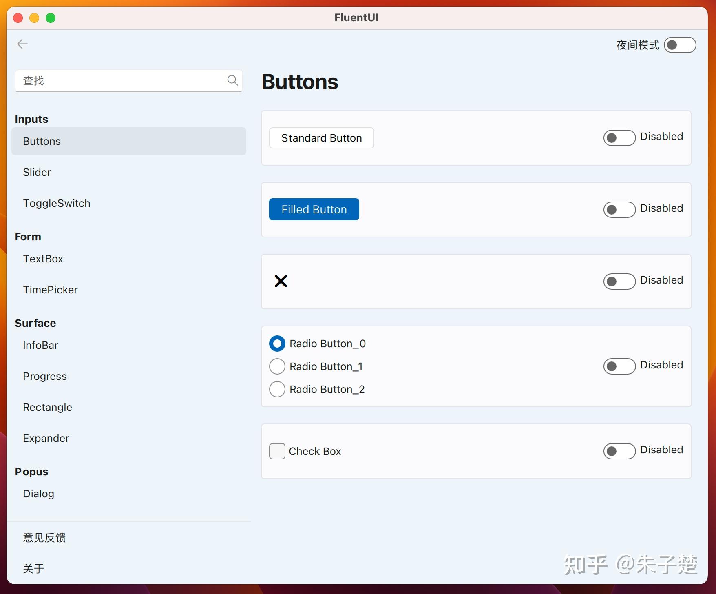Screen dimensions: 716x594
Task: Click the blue Filled Button
Action: point(314,209)
